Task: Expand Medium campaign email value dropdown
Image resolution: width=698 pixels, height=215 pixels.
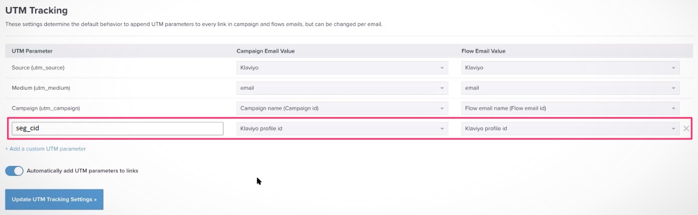Action: [342, 88]
